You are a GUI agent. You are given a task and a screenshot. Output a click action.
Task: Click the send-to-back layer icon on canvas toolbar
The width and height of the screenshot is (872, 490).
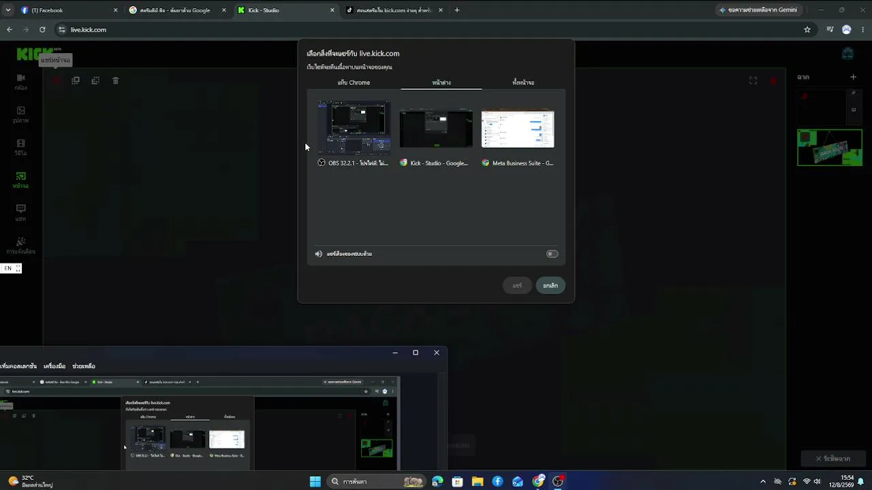click(95, 80)
